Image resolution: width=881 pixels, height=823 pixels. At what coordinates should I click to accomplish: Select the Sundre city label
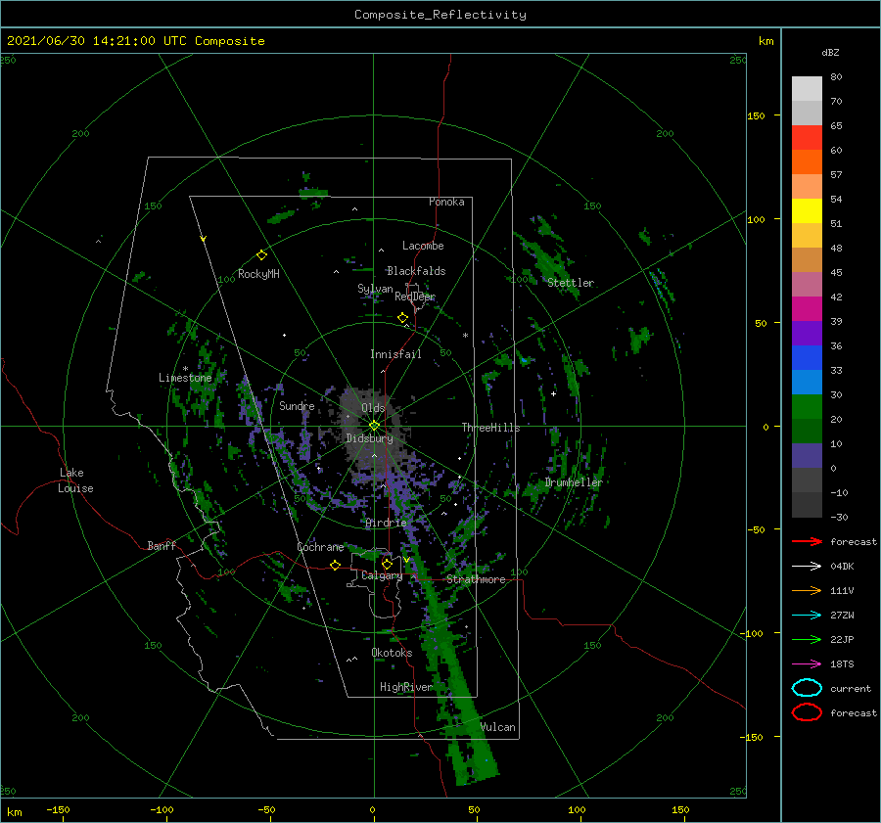[x=297, y=406]
